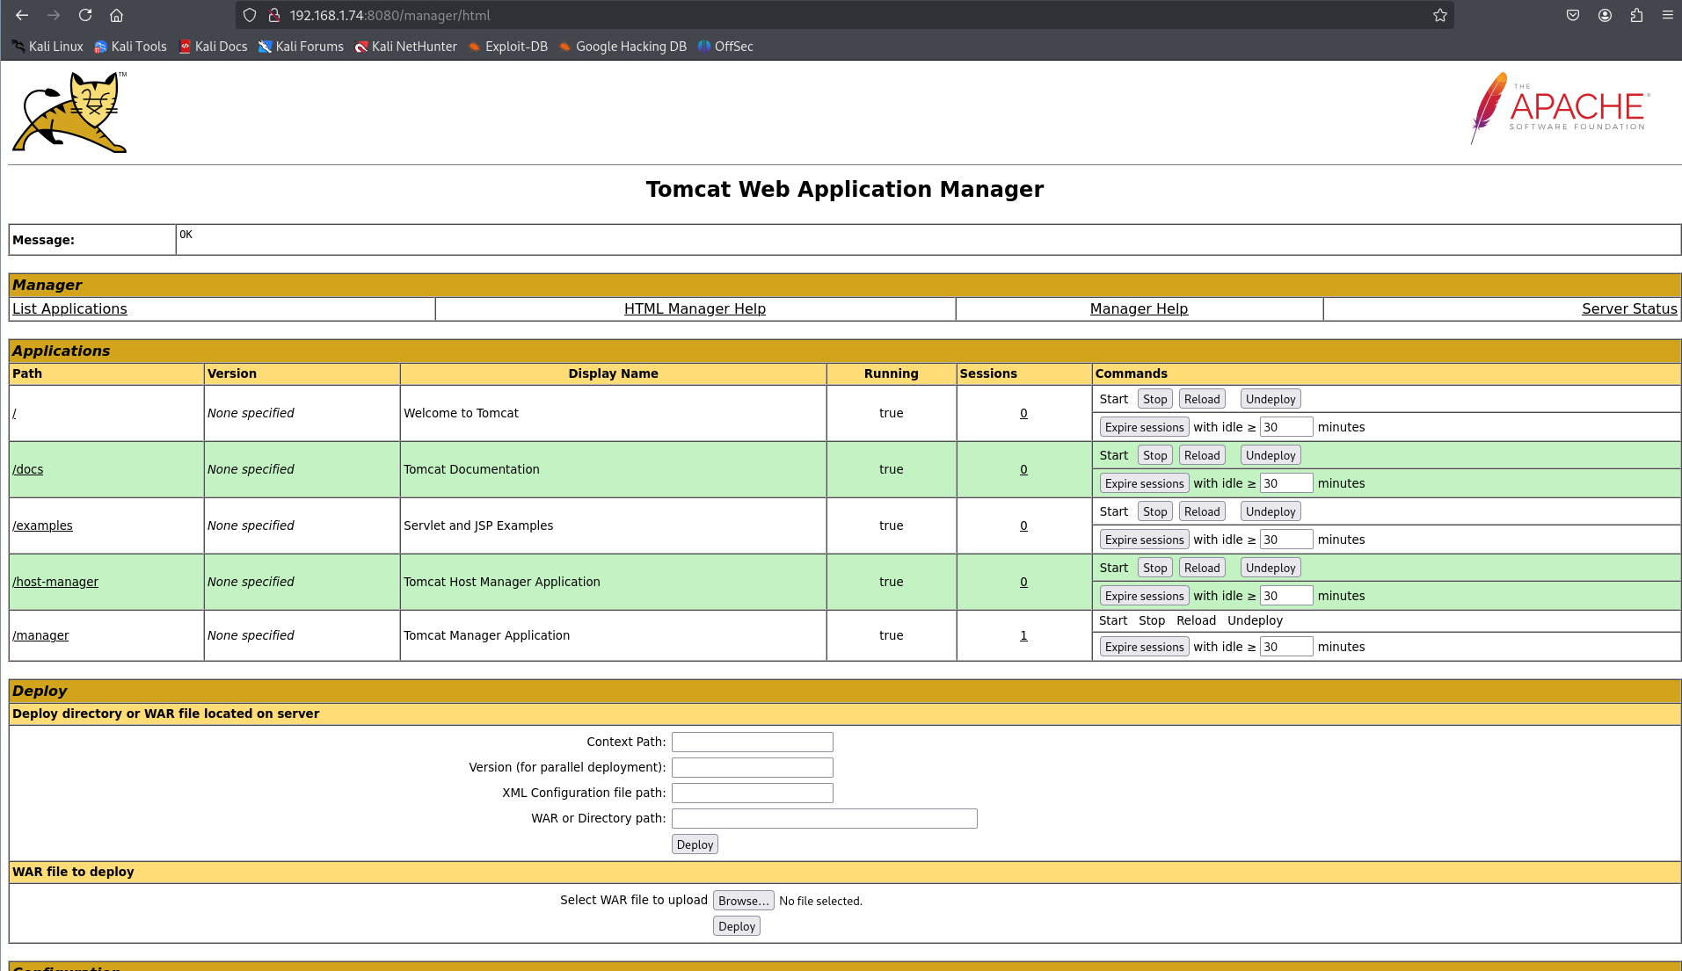Screen dimensions: 1682x971
Task: View sessions count for /docs
Action: click(1023, 469)
